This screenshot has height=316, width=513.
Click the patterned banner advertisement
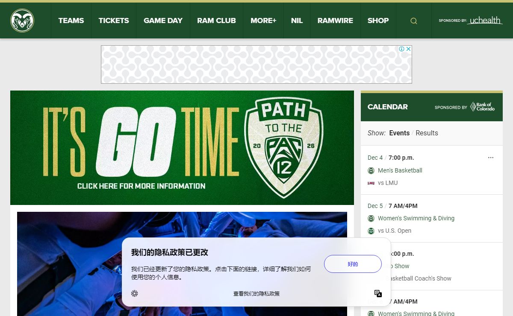pyautogui.click(x=256, y=64)
